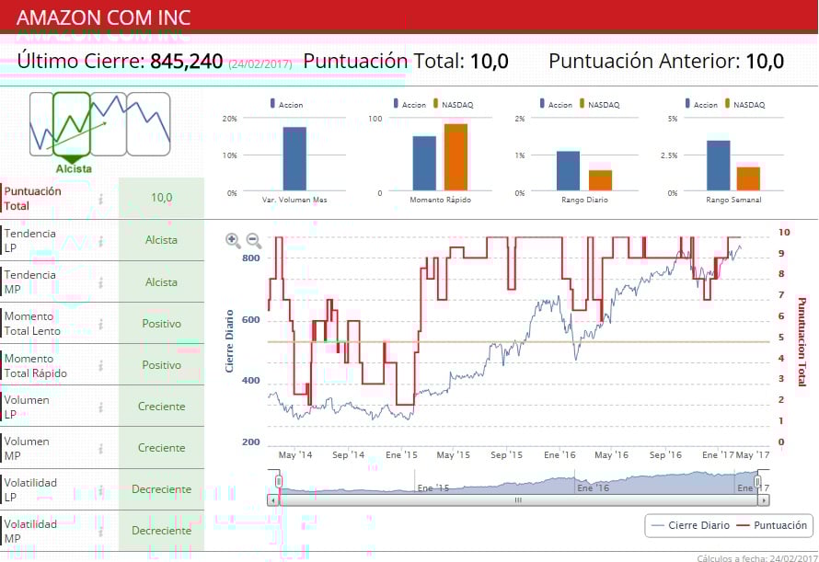Open info dots for Puntuación Total row
This screenshot has height=562, width=819.
(101, 199)
